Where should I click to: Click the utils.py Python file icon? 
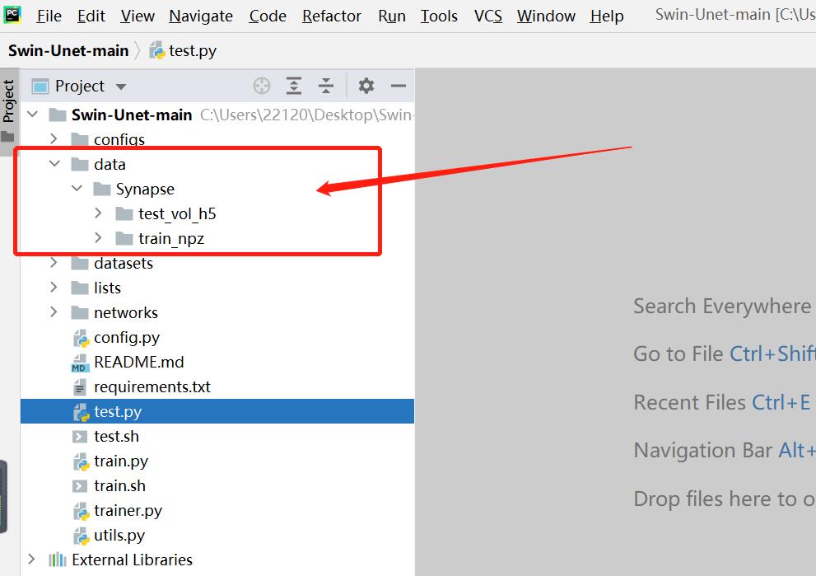tap(81, 536)
